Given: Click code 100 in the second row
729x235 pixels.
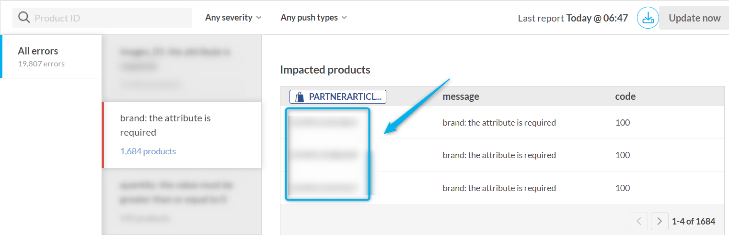Looking at the screenshot, I should [x=622, y=155].
